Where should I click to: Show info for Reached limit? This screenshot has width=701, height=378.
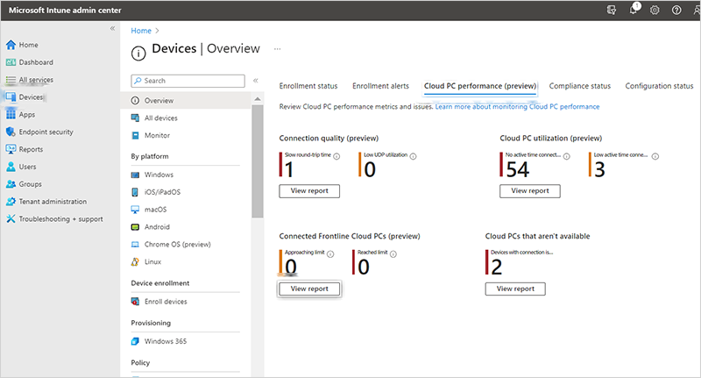pos(393,254)
